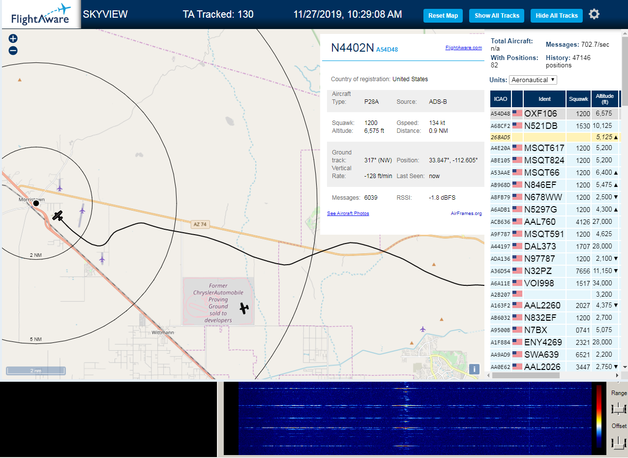Select the AAL760 aircraft row

pyautogui.click(x=555, y=222)
